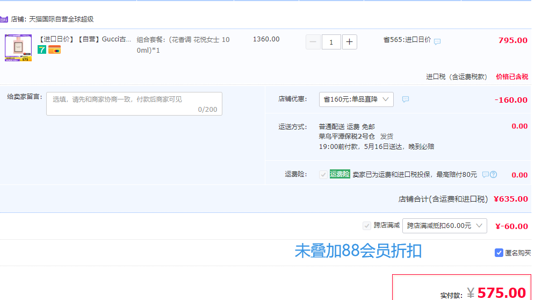Open the 跨店满减抵扣60.00元 dropdown
The width and height of the screenshot is (542, 300).
pos(445,226)
